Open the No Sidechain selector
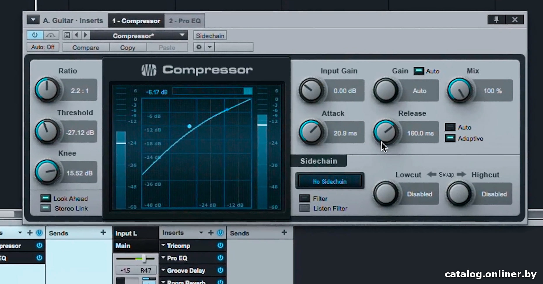 [x=330, y=181]
